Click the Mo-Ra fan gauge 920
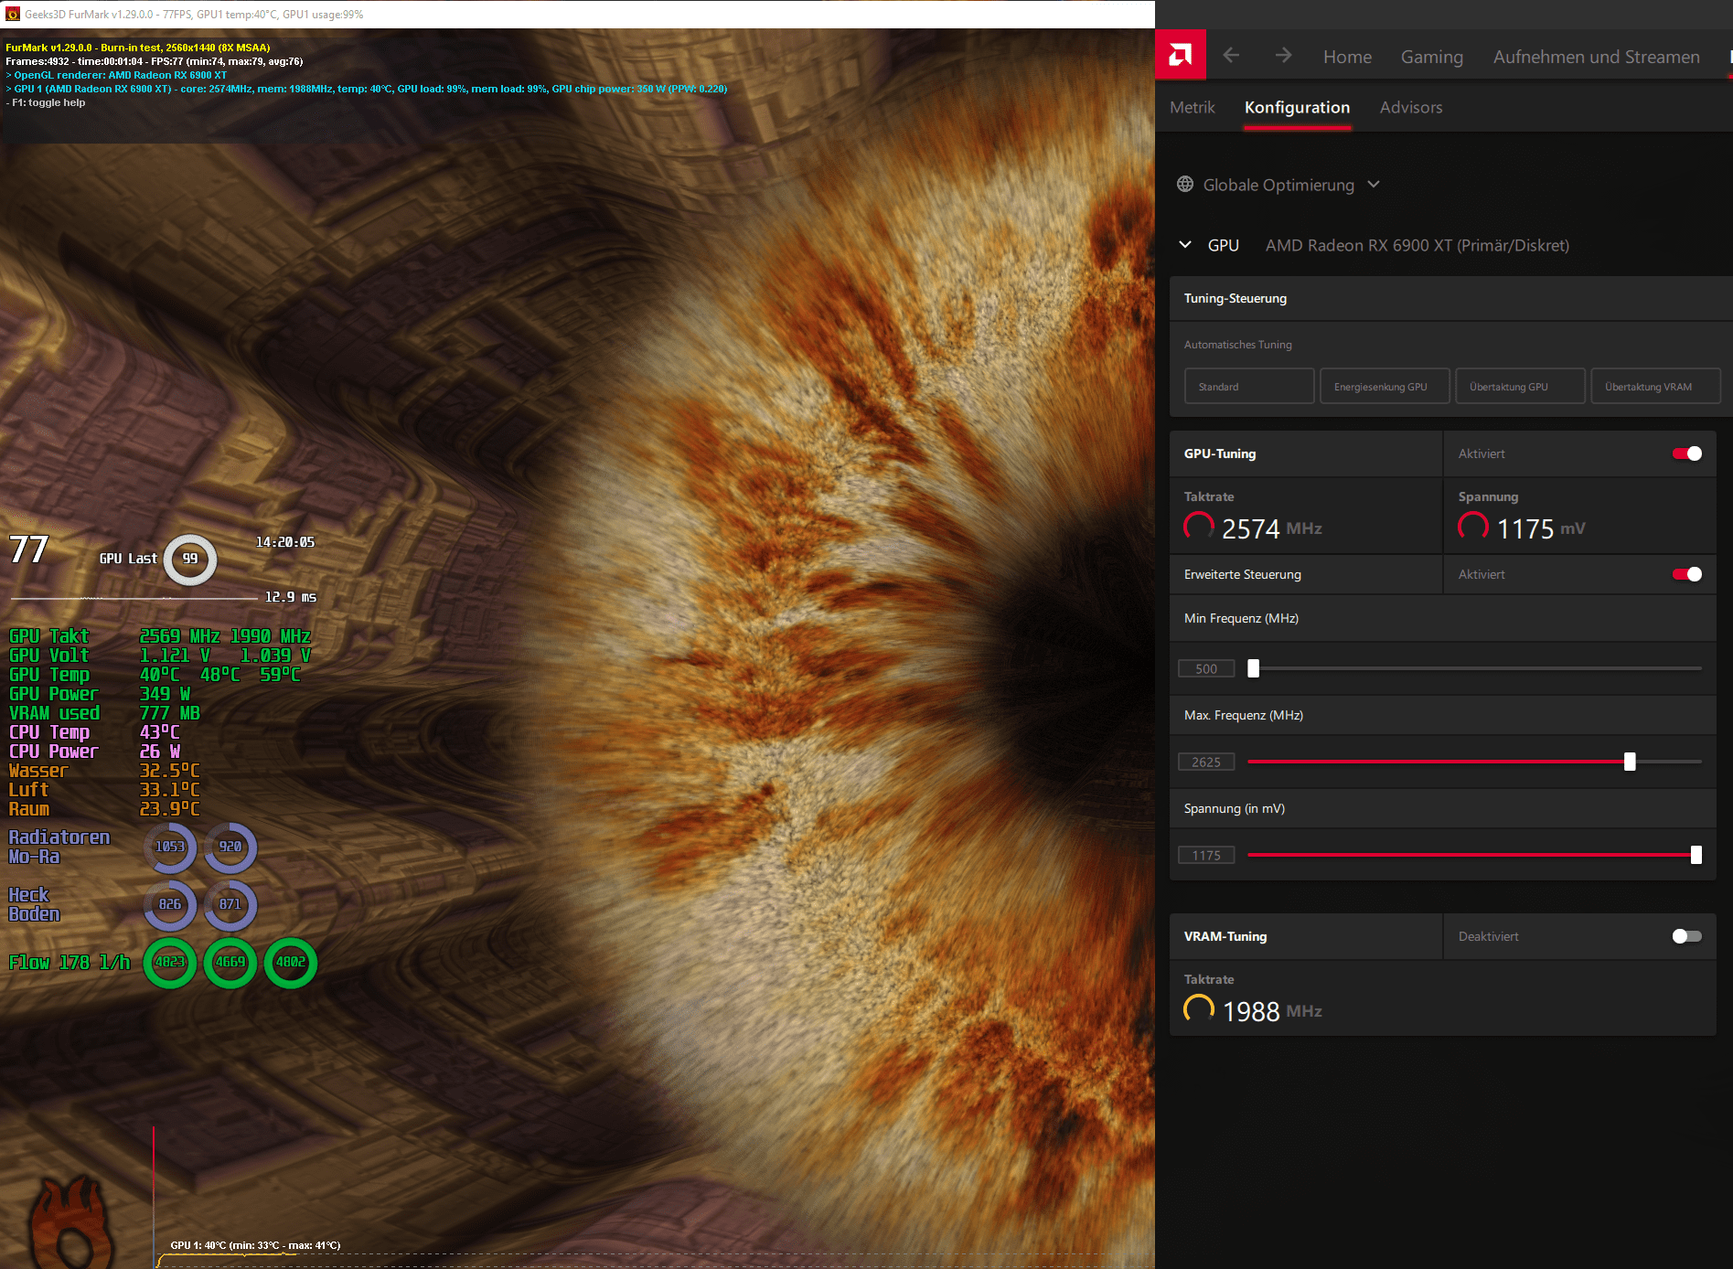This screenshot has width=1733, height=1269. pos(230,848)
